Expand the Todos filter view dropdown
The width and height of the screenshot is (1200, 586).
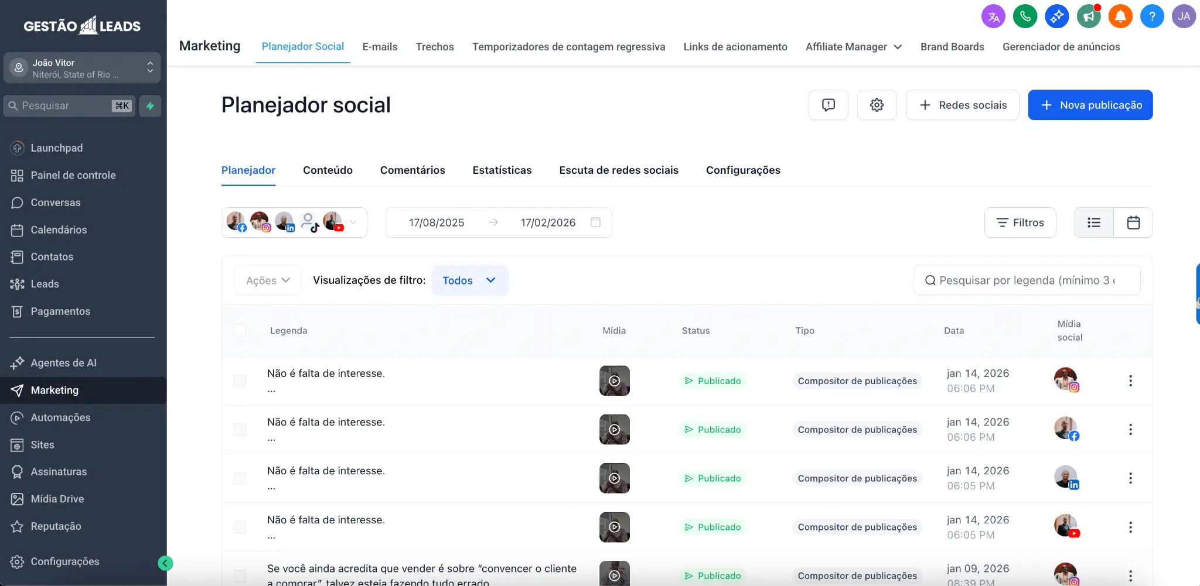point(470,280)
